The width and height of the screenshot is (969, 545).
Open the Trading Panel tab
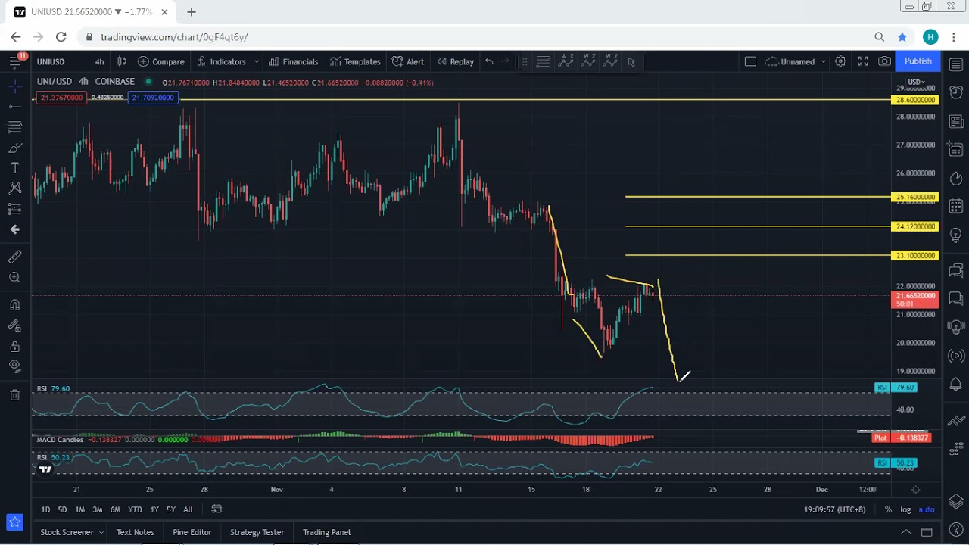tap(327, 532)
